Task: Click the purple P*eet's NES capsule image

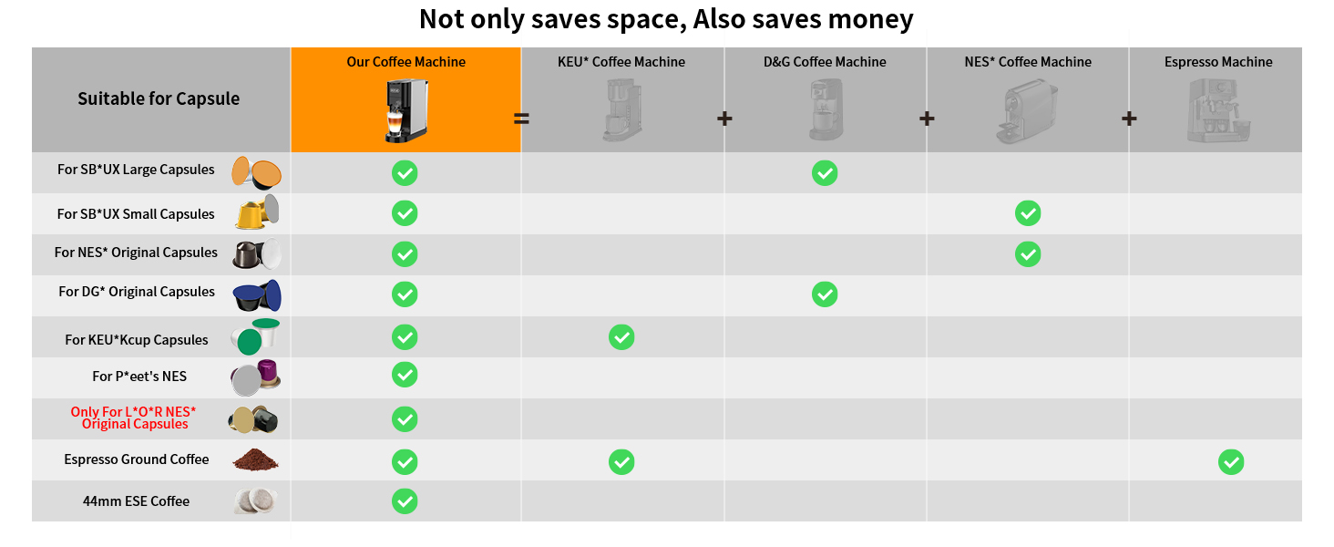Action: [255, 377]
